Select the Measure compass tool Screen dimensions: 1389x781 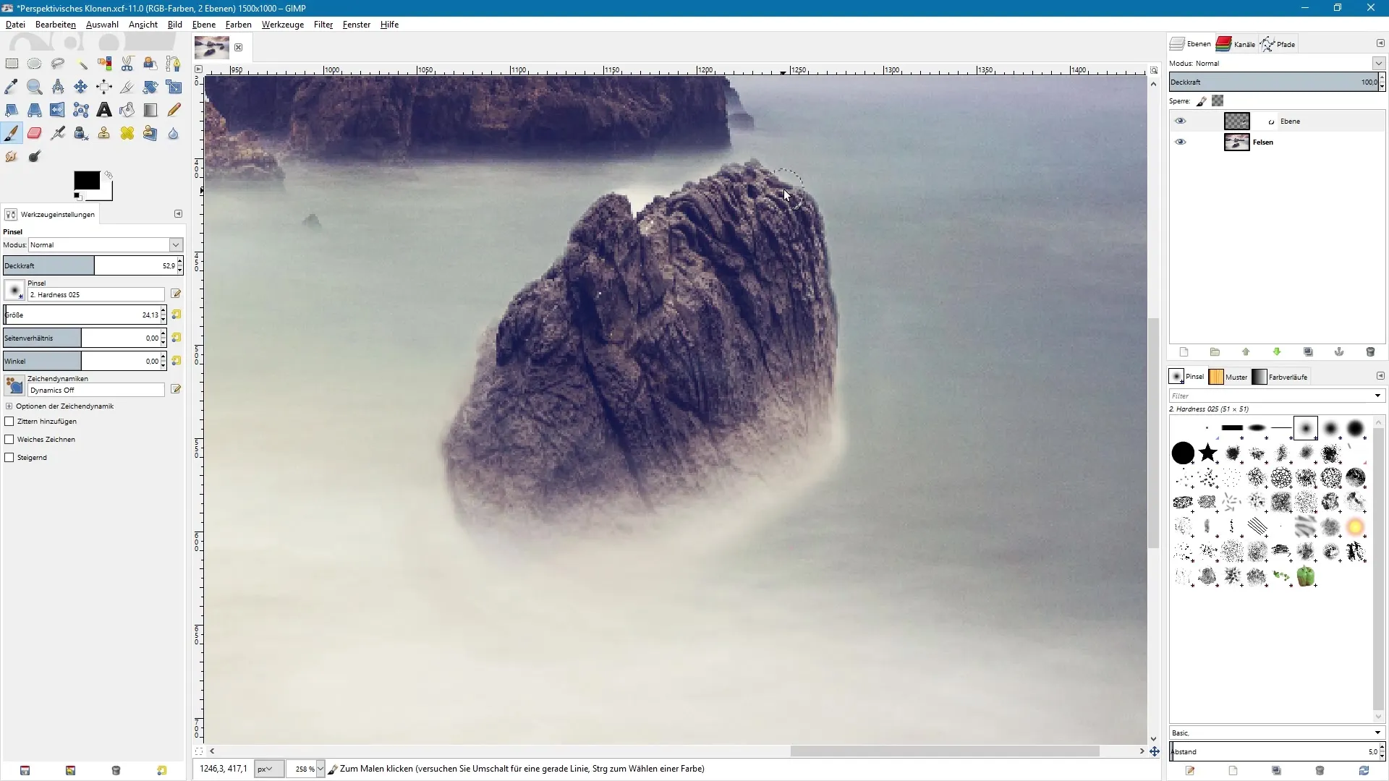click(58, 87)
